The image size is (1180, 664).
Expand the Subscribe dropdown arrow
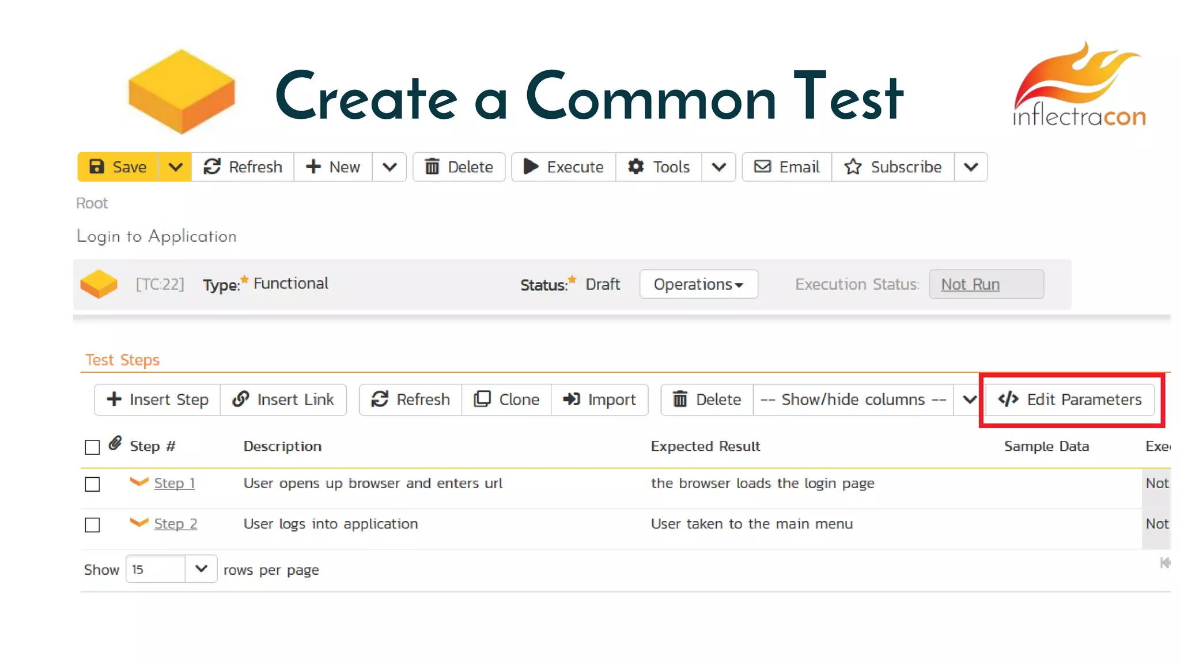(971, 167)
